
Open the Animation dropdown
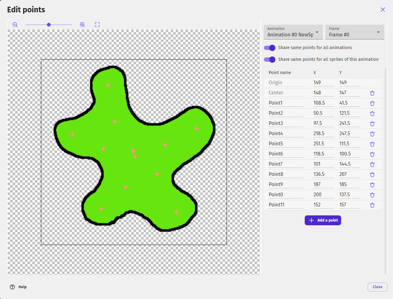[x=293, y=32]
